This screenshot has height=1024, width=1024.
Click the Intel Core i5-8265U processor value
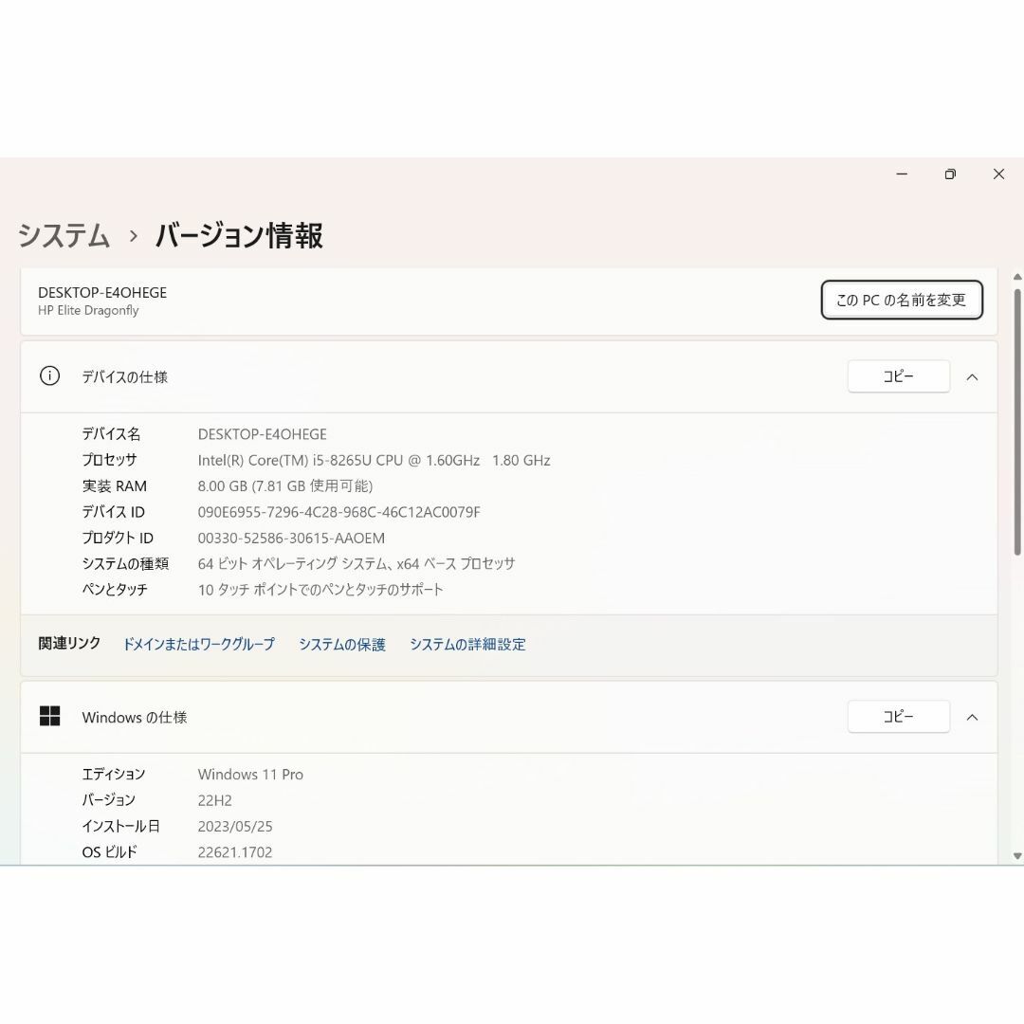click(375, 461)
